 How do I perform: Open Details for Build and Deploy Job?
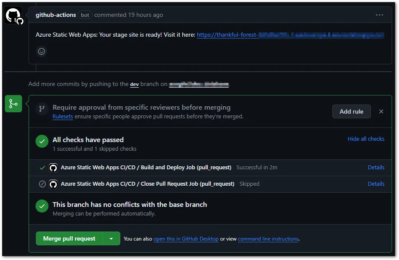point(376,168)
